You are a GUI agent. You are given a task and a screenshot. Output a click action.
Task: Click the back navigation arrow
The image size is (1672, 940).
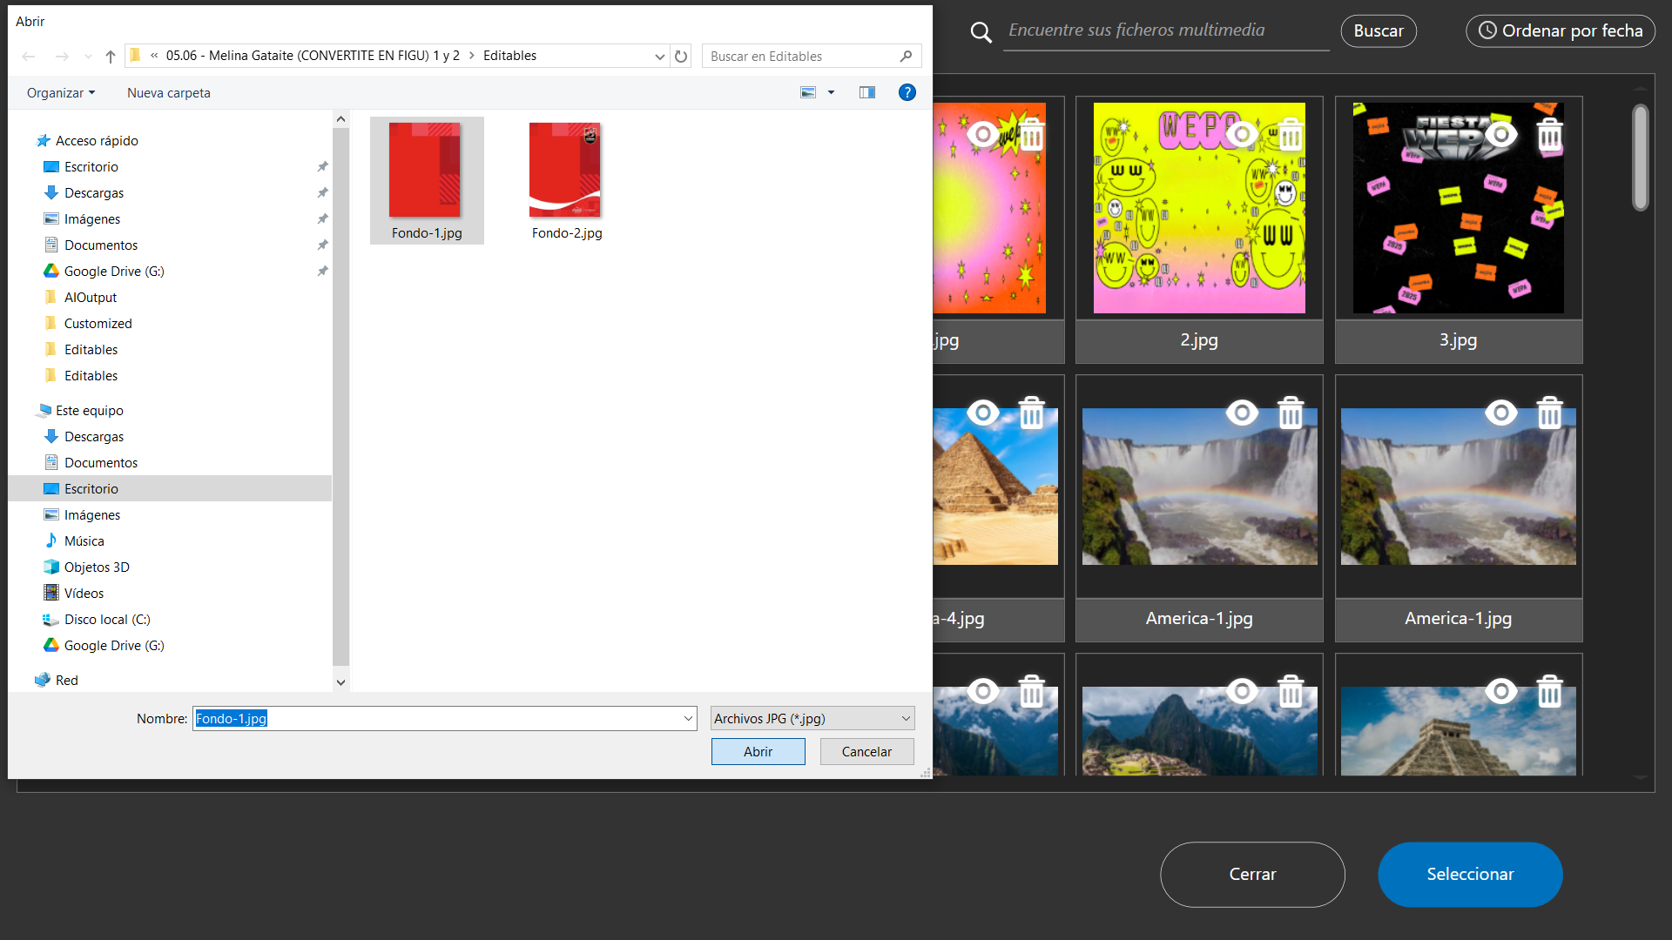[29, 57]
